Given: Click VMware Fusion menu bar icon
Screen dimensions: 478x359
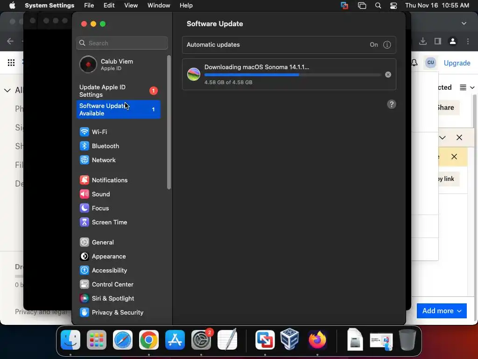Looking at the screenshot, I should [344, 6].
